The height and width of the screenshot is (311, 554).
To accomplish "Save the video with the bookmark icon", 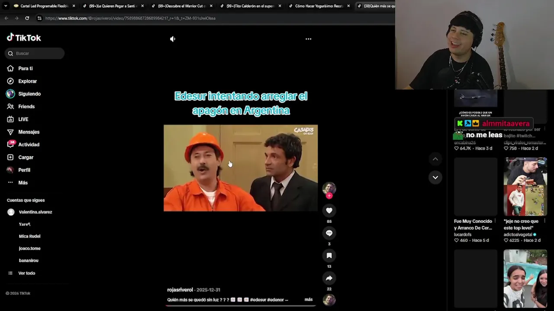I will (329, 256).
